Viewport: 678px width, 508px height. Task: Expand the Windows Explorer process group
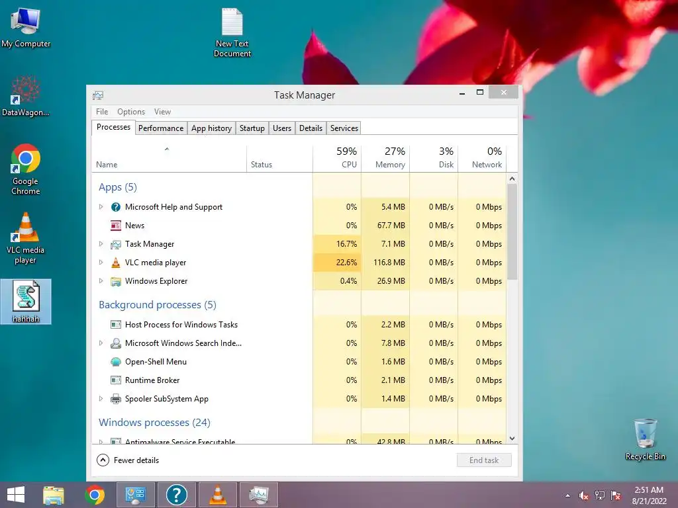click(101, 281)
